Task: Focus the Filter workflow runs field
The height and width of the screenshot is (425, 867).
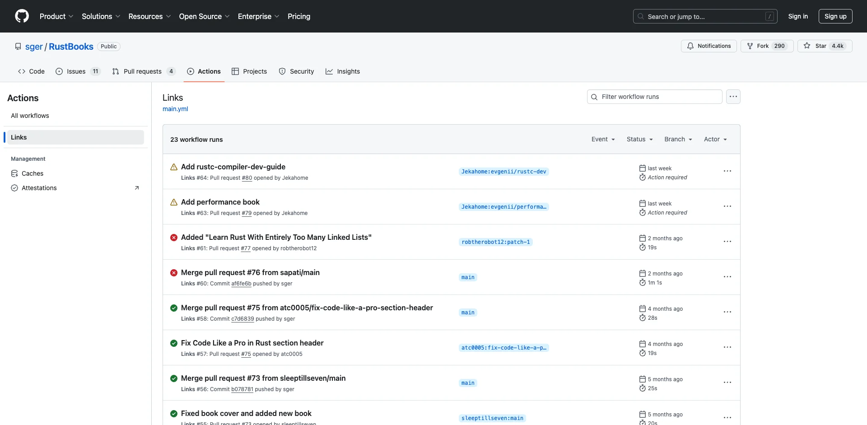Action: pyautogui.click(x=655, y=97)
